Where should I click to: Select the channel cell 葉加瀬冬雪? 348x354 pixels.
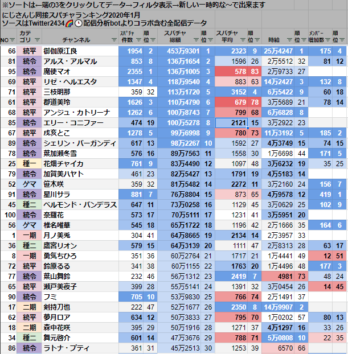pos(80,154)
